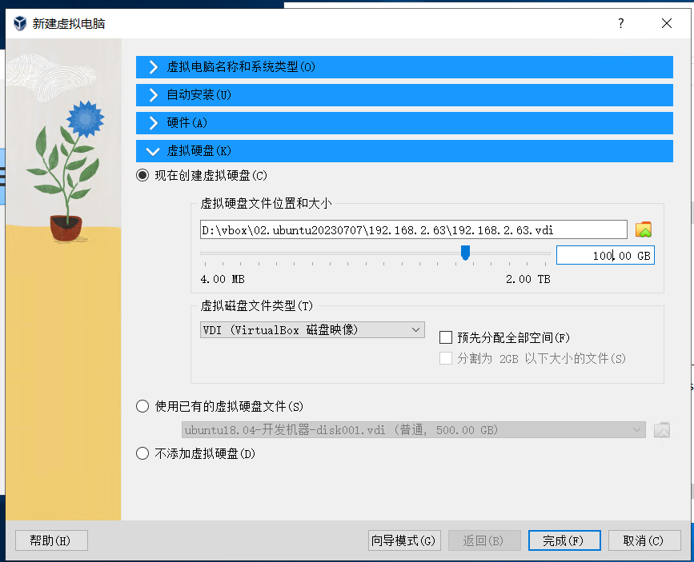Select 现在创建虚拟硬盘(C) radio button
Screen dimensions: 694x562
(x=142, y=176)
